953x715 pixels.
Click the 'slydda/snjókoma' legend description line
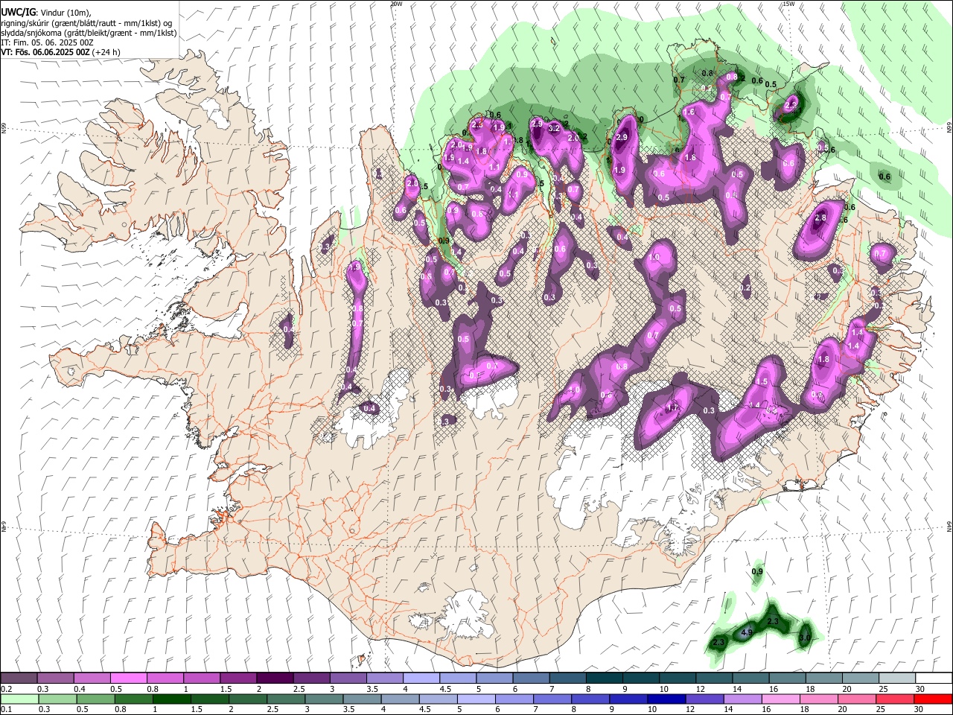pyautogui.click(x=89, y=33)
